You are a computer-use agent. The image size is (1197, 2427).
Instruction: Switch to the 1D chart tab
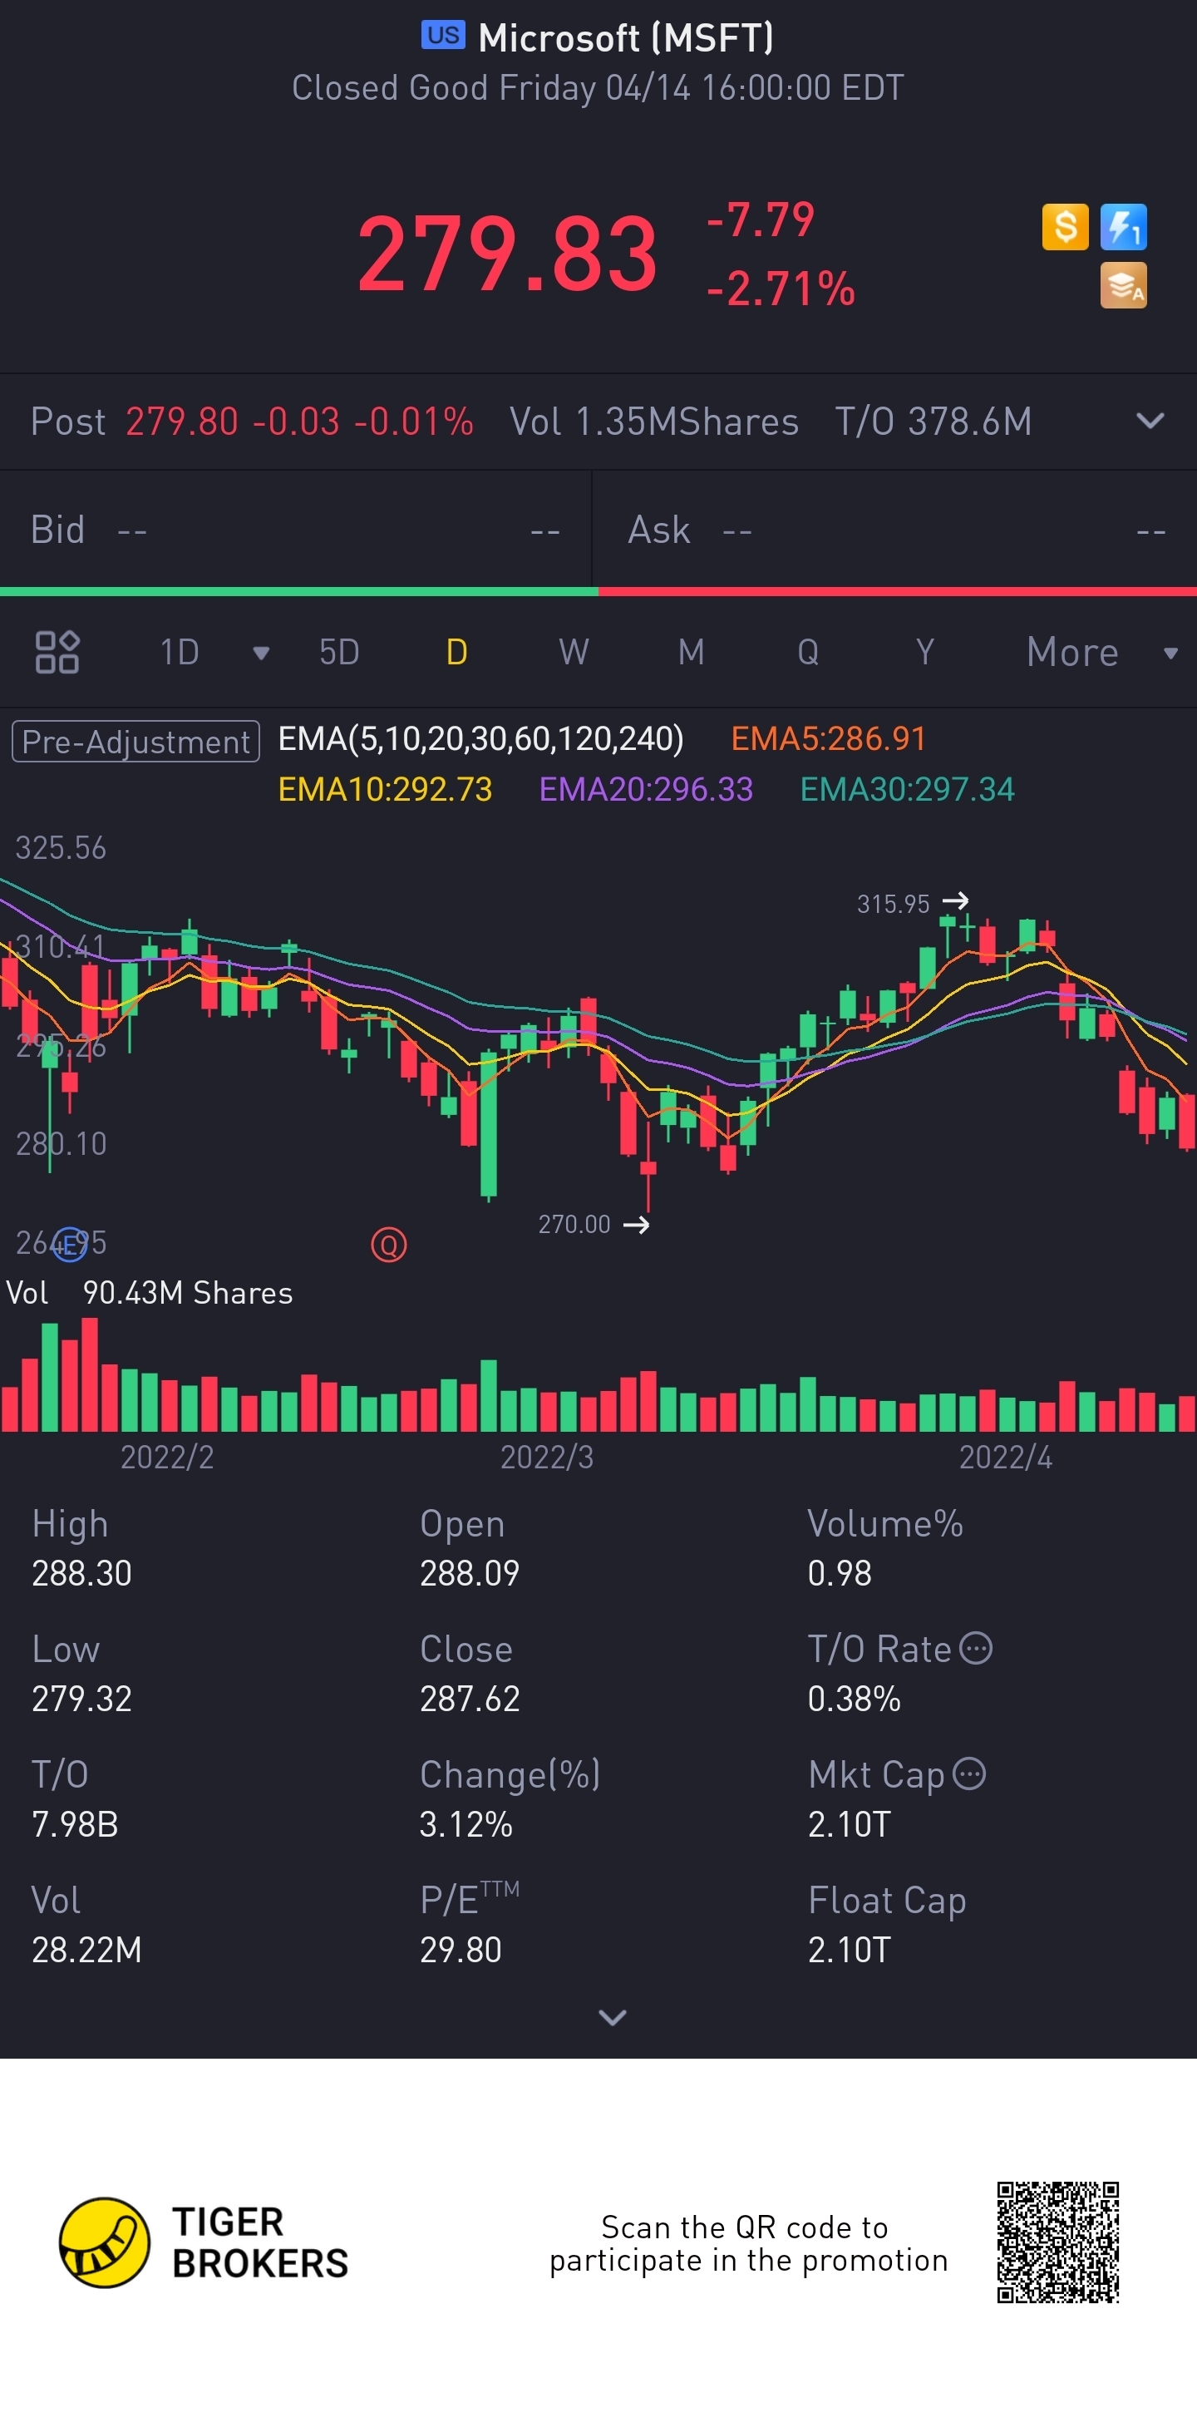click(x=179, y=652)
